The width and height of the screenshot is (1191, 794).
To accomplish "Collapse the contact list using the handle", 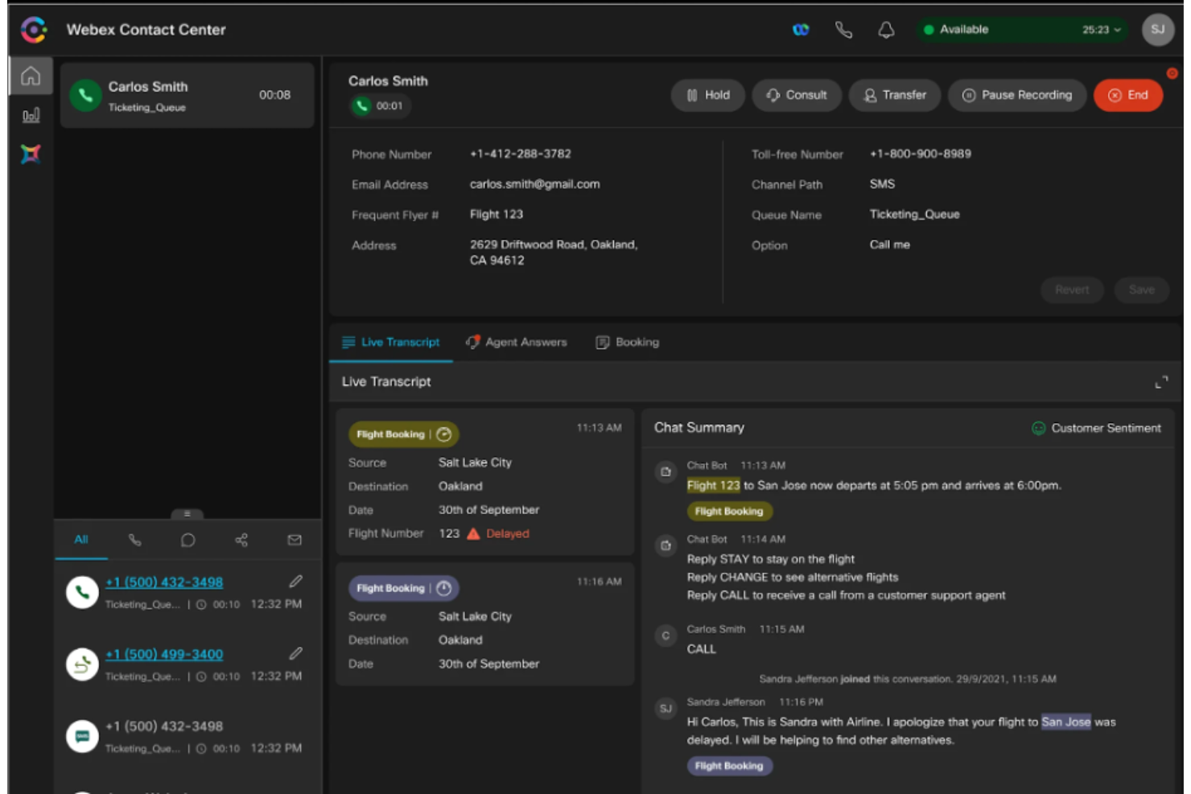I will [186, 512].
